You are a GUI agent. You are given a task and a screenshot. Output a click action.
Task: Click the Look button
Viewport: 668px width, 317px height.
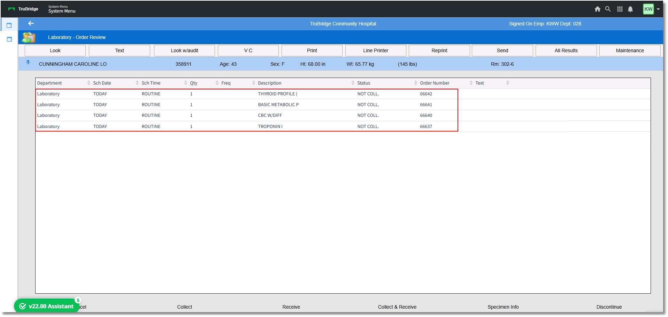pos(55,50)
